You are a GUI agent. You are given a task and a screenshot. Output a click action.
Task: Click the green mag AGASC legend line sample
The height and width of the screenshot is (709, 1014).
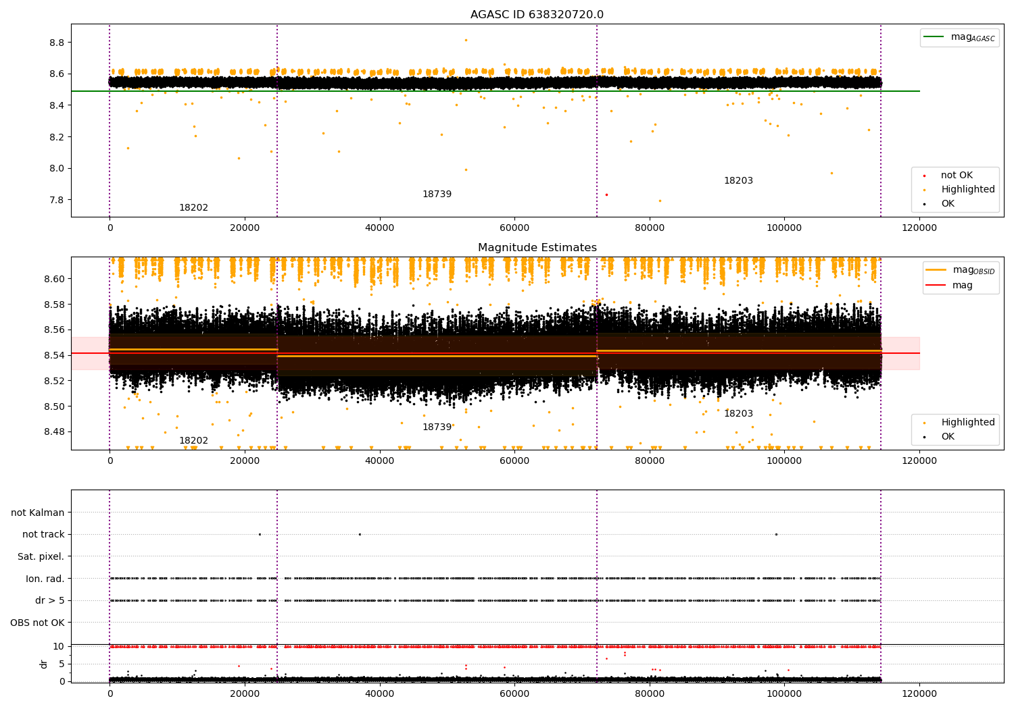click(x=934, y=37)
